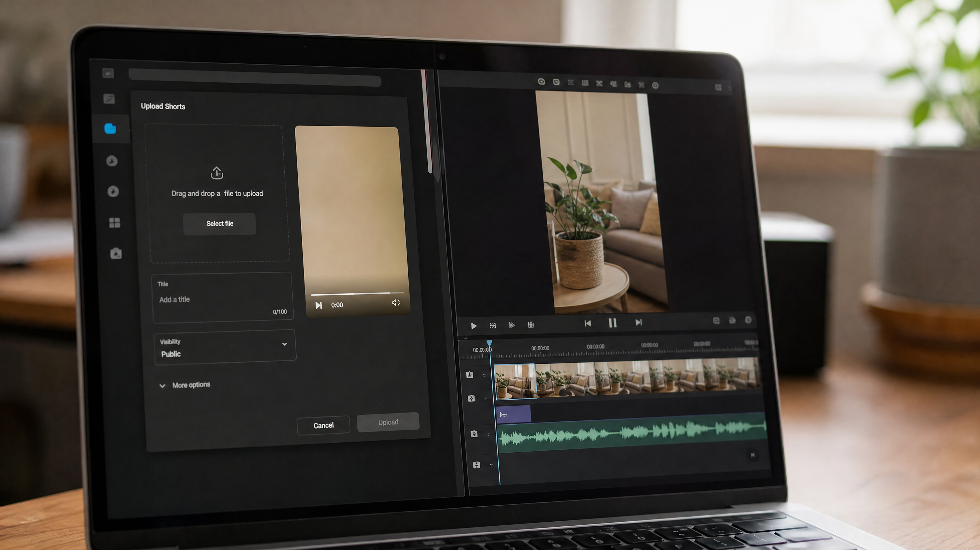The width and height of the screenshot is (980, 550).
Task: Click the Cancel button
Action: (x=323, y=425)
